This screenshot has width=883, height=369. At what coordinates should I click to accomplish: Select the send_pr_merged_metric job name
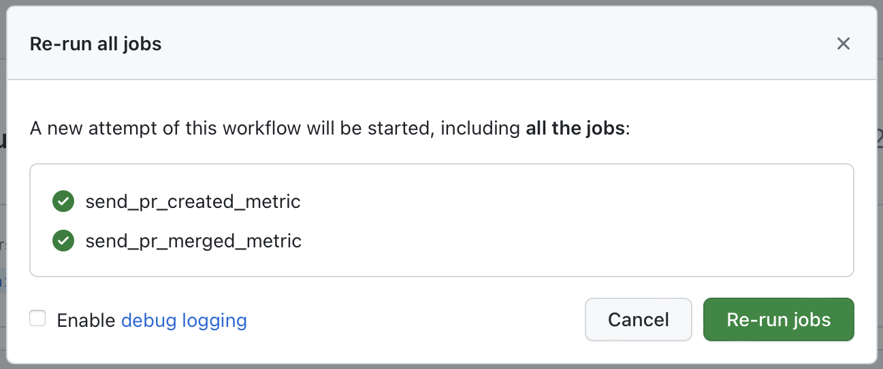point(193,241)
